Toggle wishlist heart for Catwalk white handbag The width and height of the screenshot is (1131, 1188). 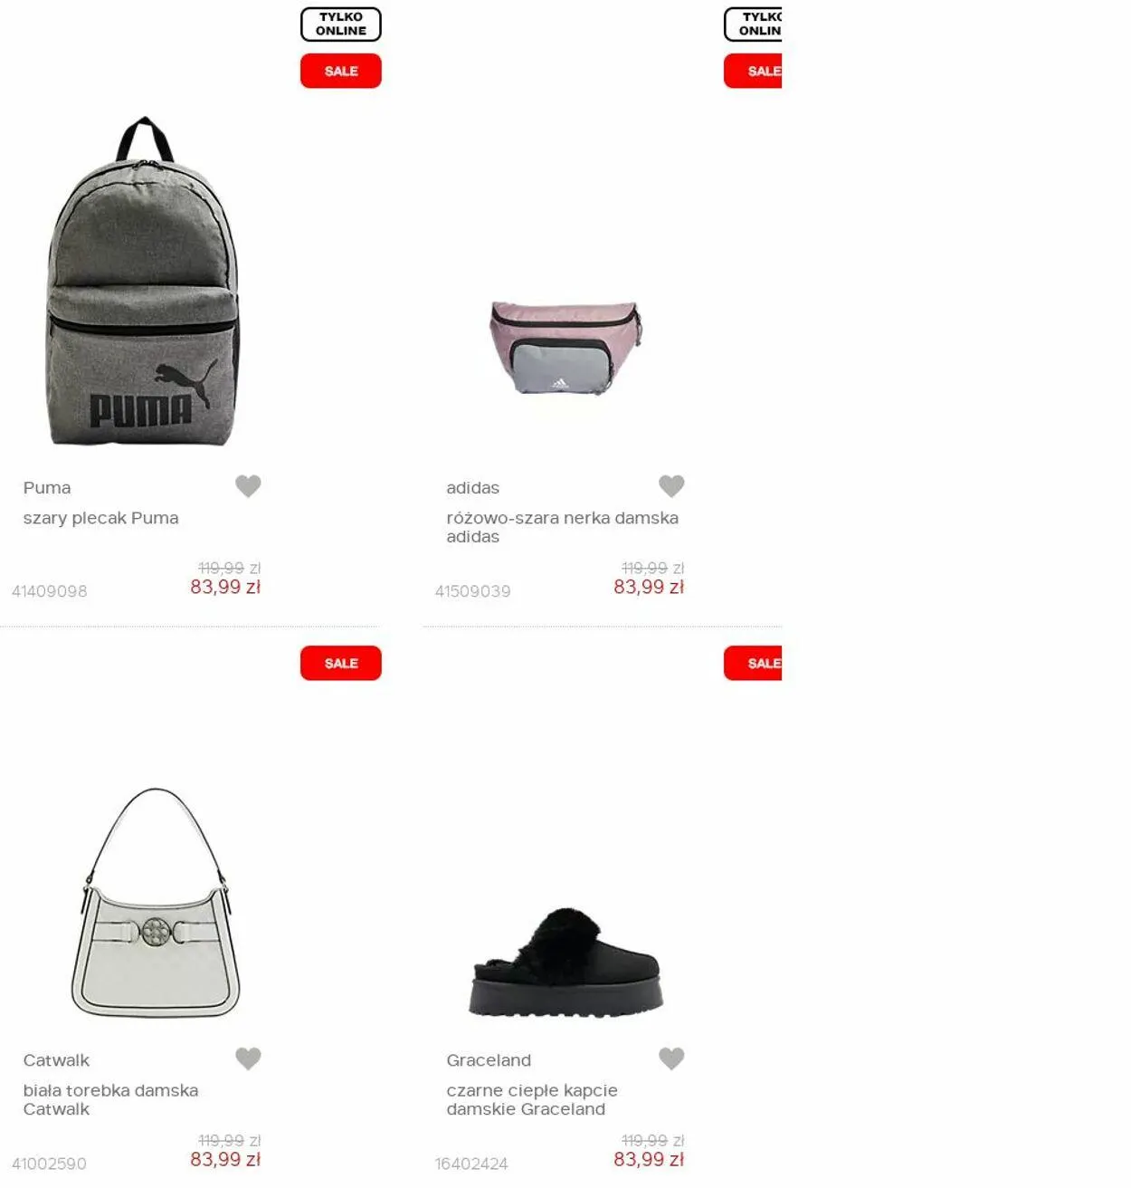click(248, 1059)
